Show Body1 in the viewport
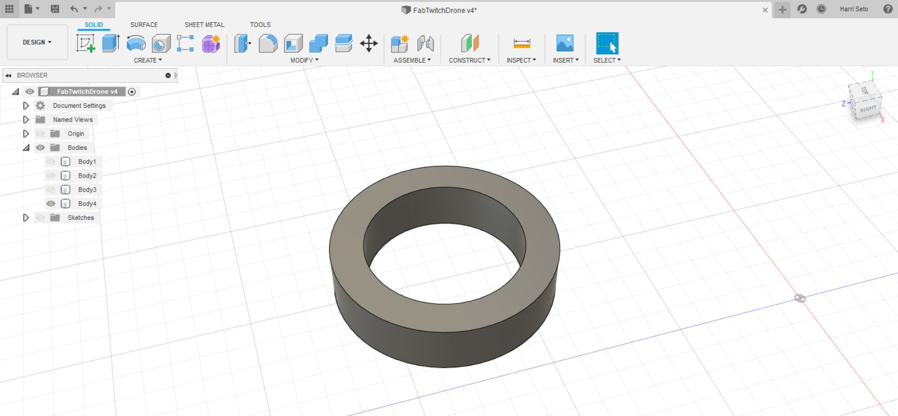The image size is (898, 416). [x=51, y=162]
